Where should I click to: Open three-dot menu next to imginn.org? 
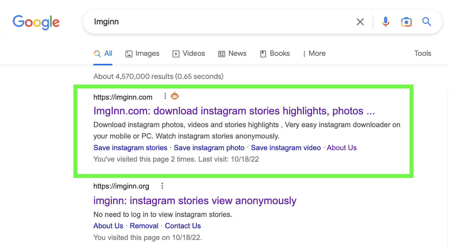pyautogui.click(x=162, y=186)
